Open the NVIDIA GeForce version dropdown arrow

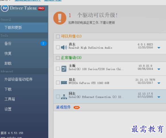click(x=159, y=83)
